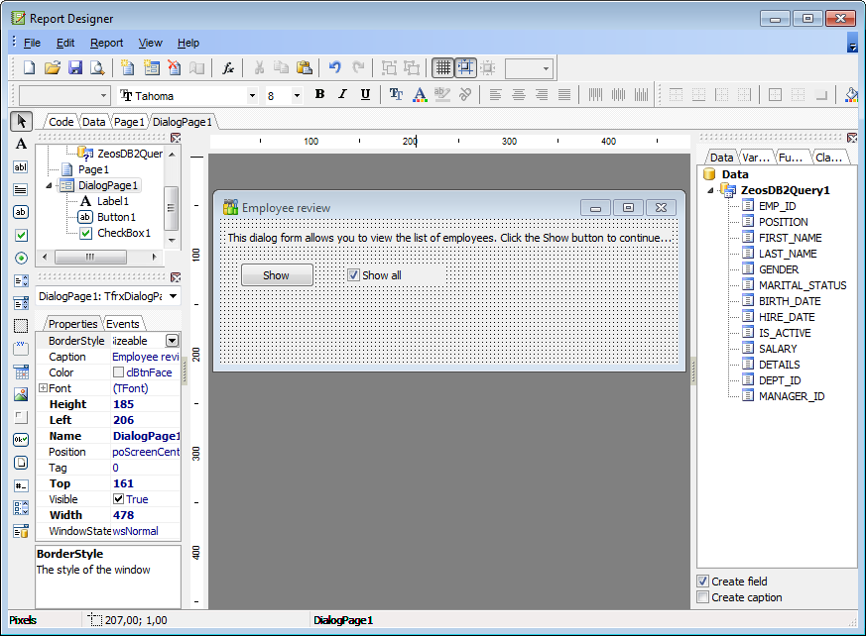
Task: Select DateEdit calendar control tool
Action: point(21,371)
